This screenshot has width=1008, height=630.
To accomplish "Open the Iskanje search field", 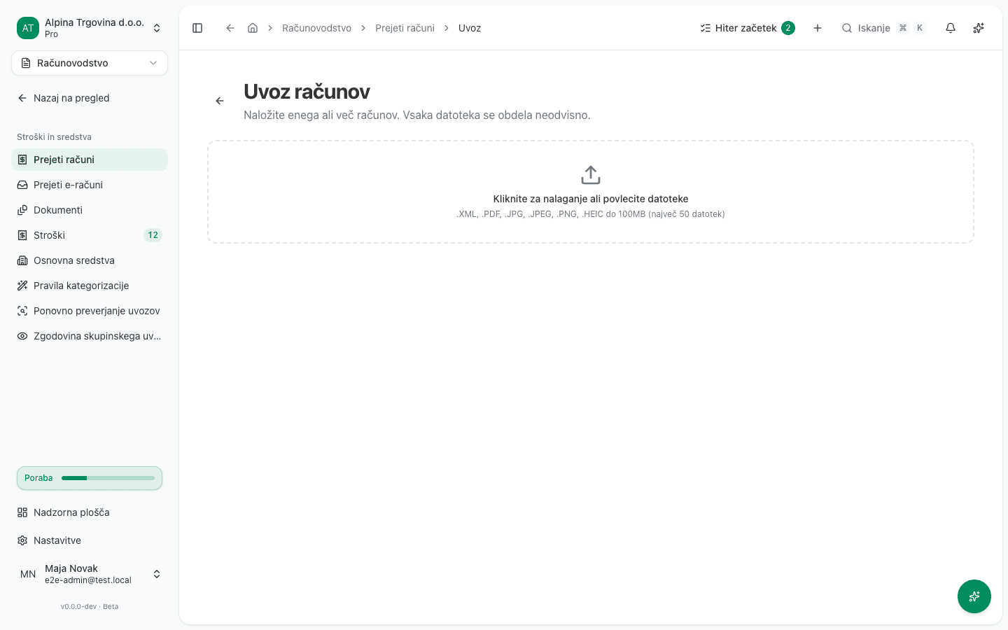I will click(883, 28).
